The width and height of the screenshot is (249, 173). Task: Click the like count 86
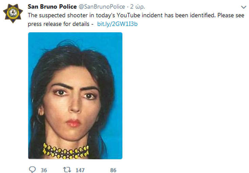[x=113, y=170]
